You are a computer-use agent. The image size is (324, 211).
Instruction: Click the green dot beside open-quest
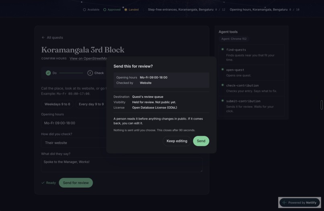tap(223, 69)
